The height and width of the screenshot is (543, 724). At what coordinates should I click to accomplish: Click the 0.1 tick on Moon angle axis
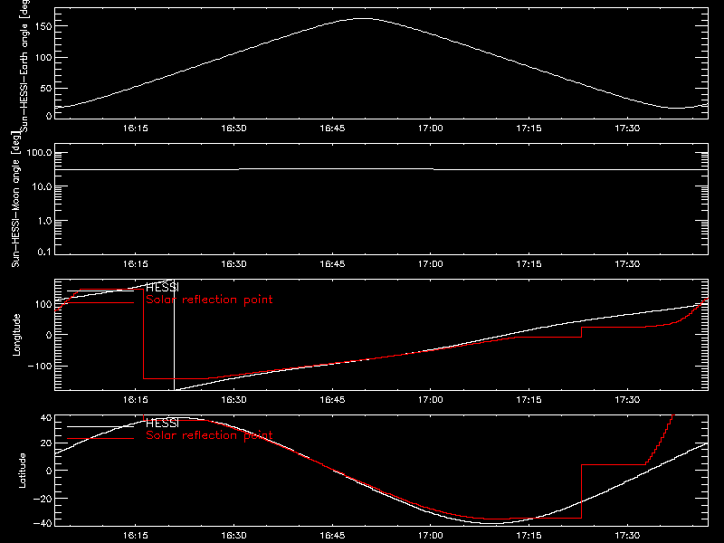[x=44, y=252]
